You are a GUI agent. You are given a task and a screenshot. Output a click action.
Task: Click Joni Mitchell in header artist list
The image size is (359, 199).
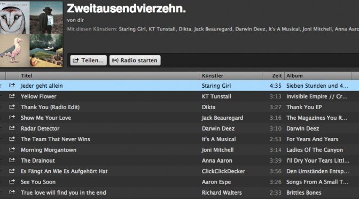(x=317, y=29)
